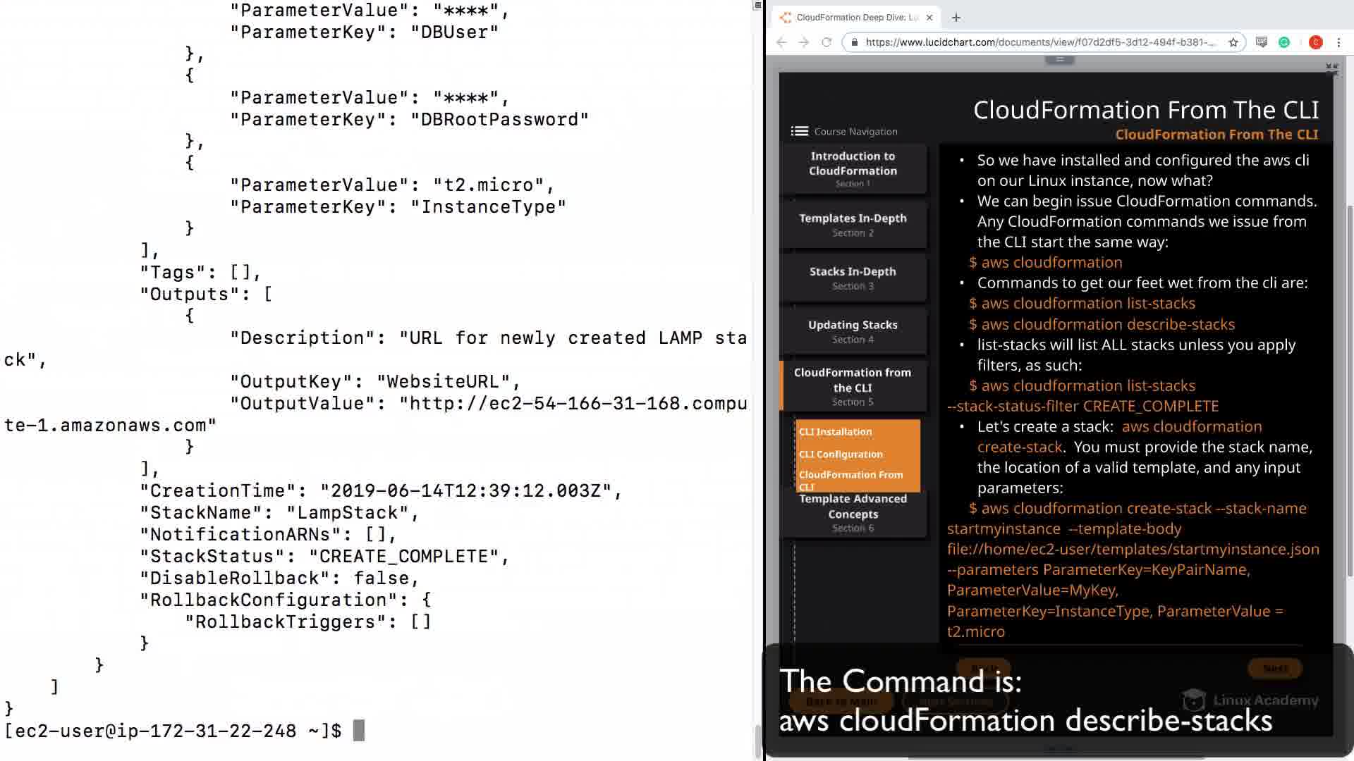1354x761 pixels.
Task: Select CLI Configuration sub-item
Action: (x=841, y=454)
